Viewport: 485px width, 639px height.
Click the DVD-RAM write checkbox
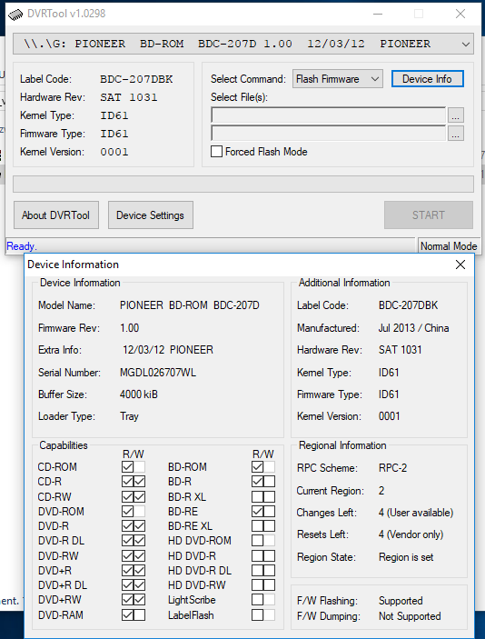(x=139, y=614)
